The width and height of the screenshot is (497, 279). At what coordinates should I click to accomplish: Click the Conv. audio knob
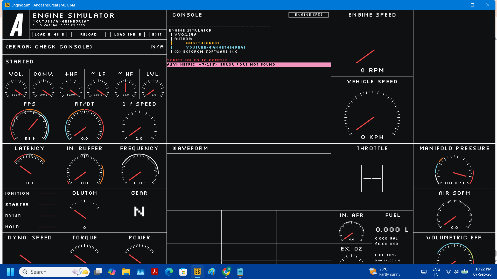(44, 88)
